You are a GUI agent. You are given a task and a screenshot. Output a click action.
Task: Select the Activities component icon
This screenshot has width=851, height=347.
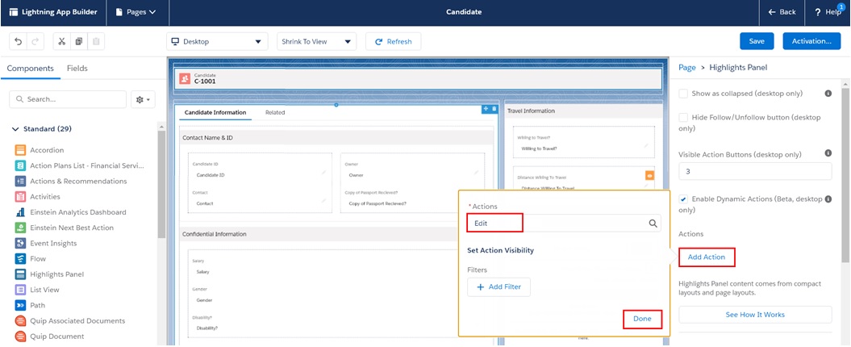pos(21,197)
